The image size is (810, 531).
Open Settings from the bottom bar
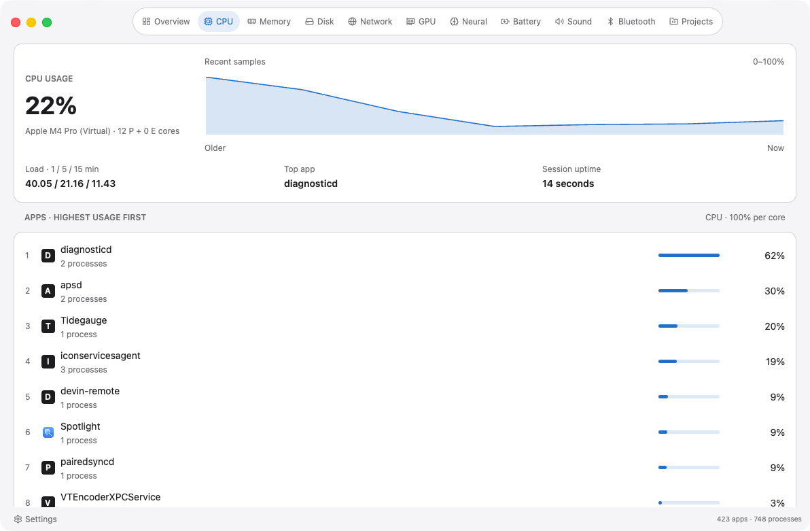tap(35, 519)
